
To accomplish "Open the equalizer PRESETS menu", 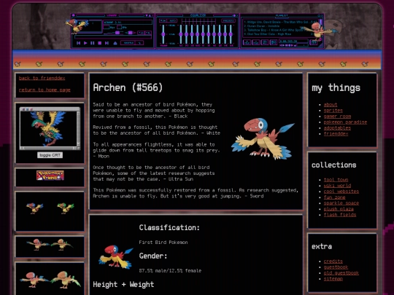I will pos(228,20).
